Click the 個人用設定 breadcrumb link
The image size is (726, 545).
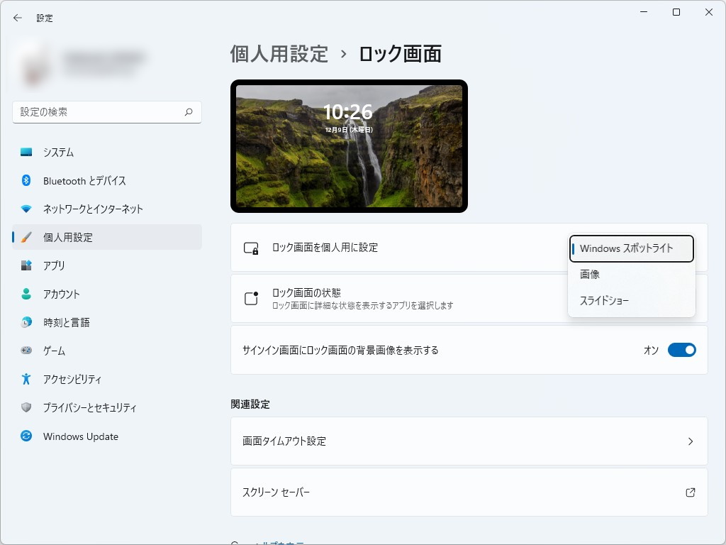pyautogui.click(x=279, y=53)
